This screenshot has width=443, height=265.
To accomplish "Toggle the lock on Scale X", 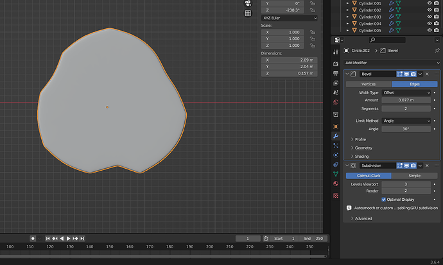I will (312, 32).
